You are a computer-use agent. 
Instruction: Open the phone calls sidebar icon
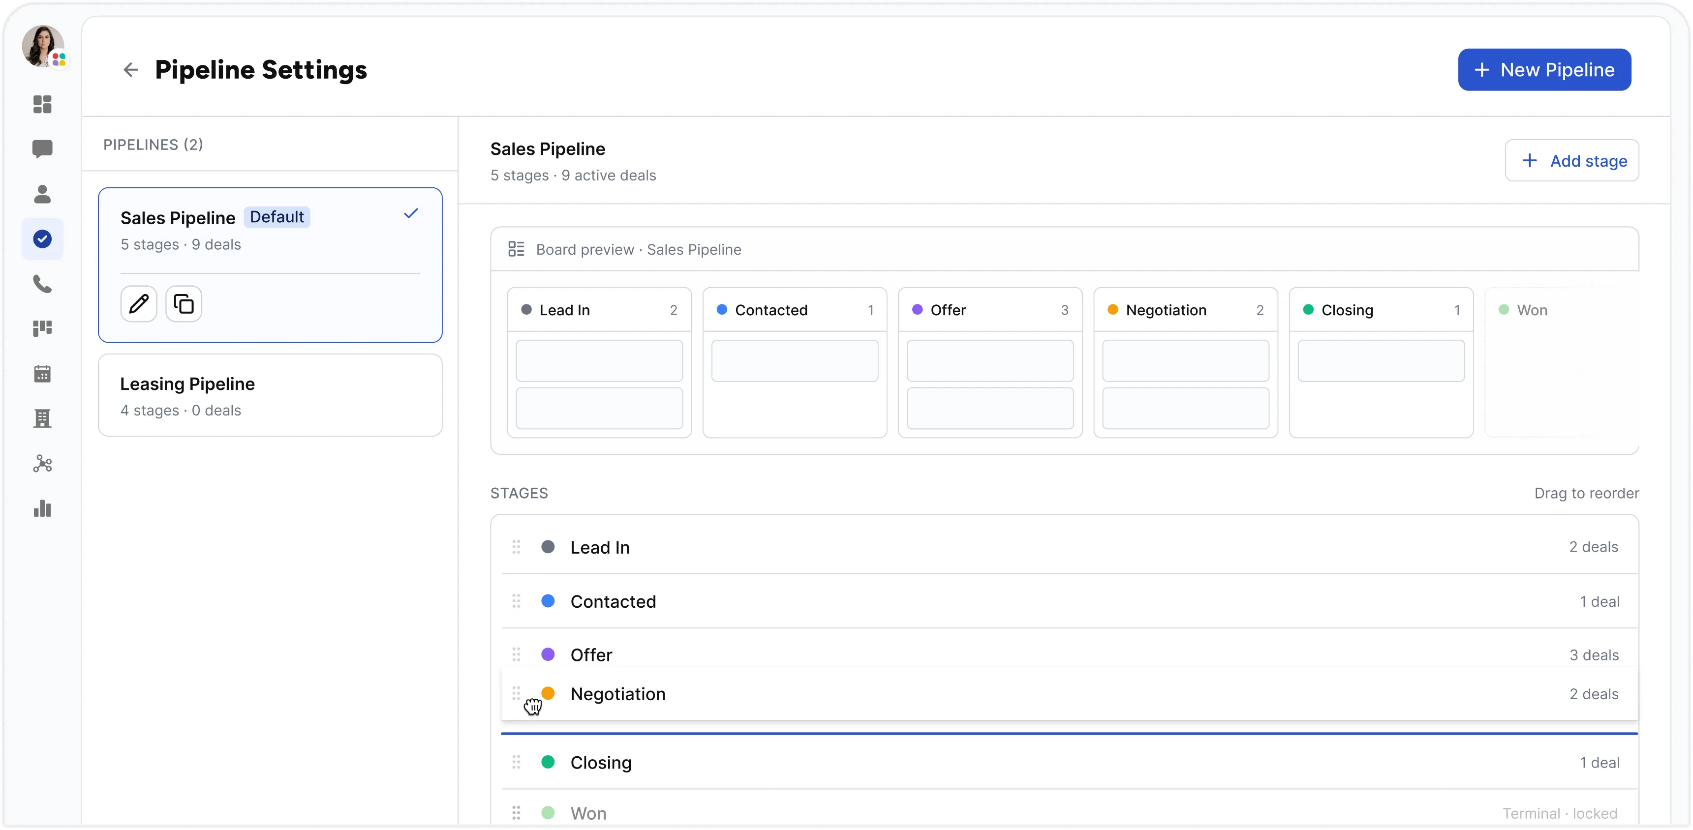click(x=42, y=284)
